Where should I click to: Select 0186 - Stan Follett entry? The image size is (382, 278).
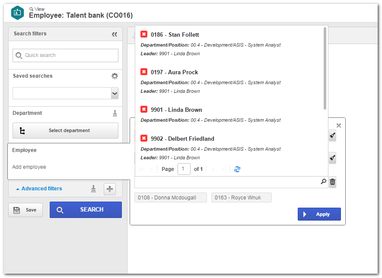point(175,35)
